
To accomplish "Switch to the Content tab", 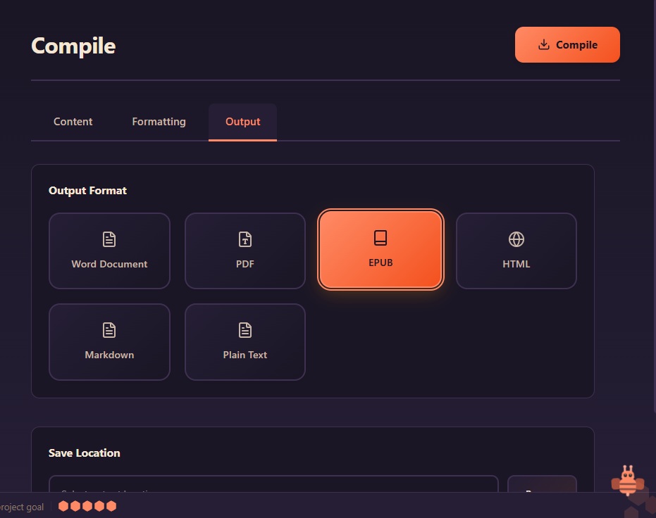I will [x=73, y=122].
